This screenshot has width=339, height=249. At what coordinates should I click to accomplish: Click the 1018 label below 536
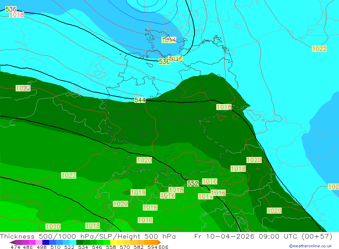pos(17,15)
